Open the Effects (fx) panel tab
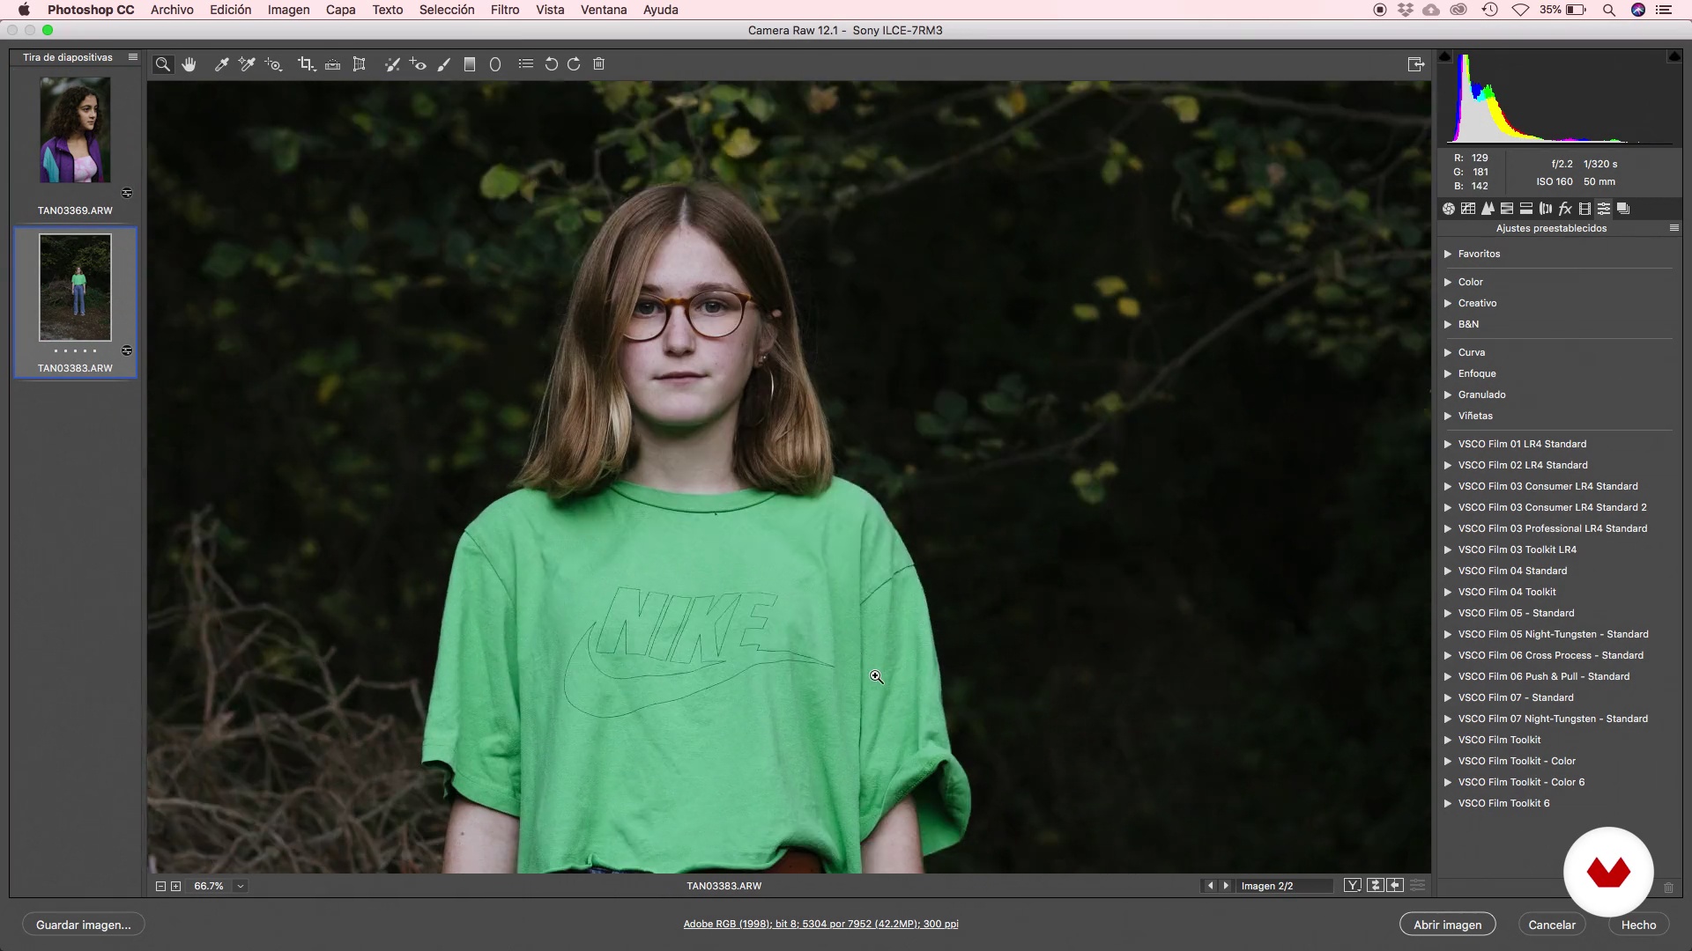Screen dimensions: 1692x951 pyautogui.click(x=1565, y=209)
